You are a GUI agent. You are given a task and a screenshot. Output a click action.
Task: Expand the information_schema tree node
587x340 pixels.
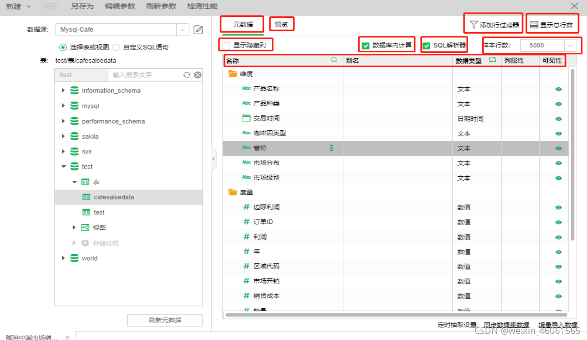coord(64,91)
